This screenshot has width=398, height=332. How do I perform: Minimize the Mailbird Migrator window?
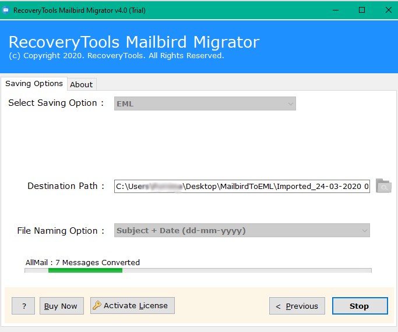point(336,10)
